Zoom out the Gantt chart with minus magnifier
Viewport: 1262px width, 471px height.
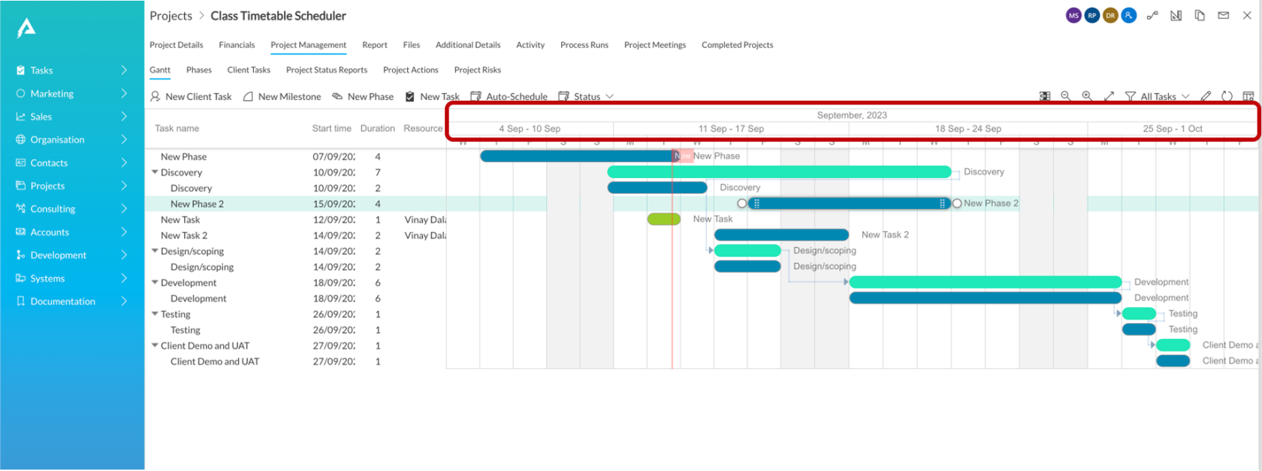(x=1065, y=96)
